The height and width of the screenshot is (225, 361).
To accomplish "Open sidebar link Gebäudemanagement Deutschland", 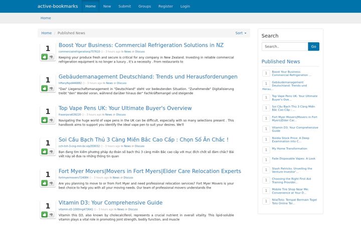I will [x=289, y=85].
